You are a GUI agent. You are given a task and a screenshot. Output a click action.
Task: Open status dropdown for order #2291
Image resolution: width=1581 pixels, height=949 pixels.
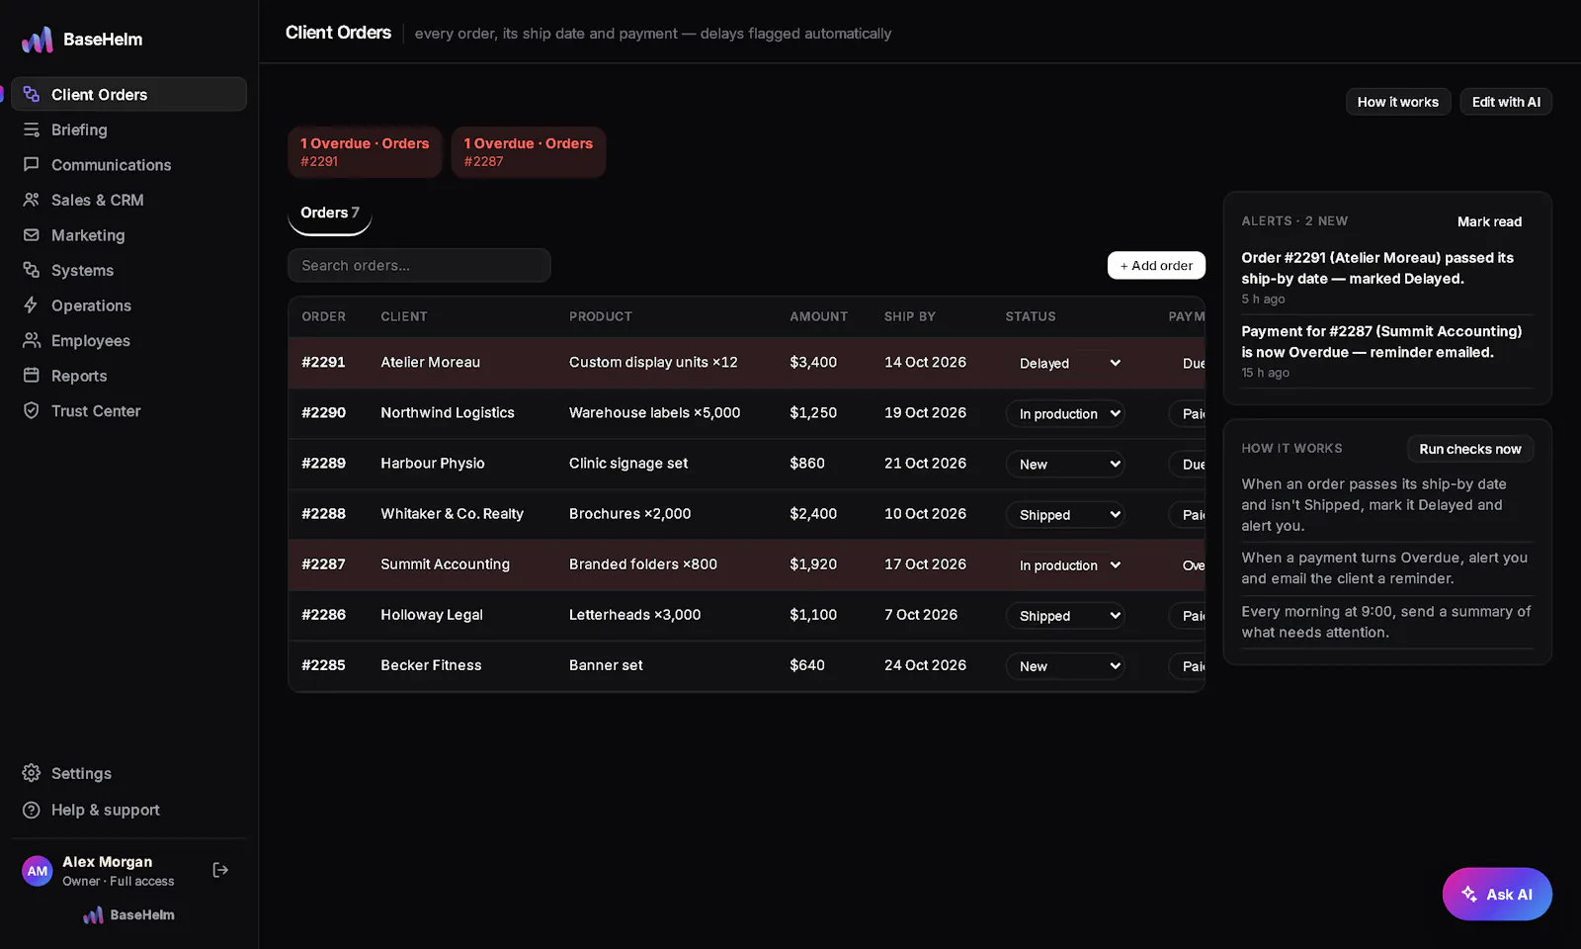coord(1065,363)
